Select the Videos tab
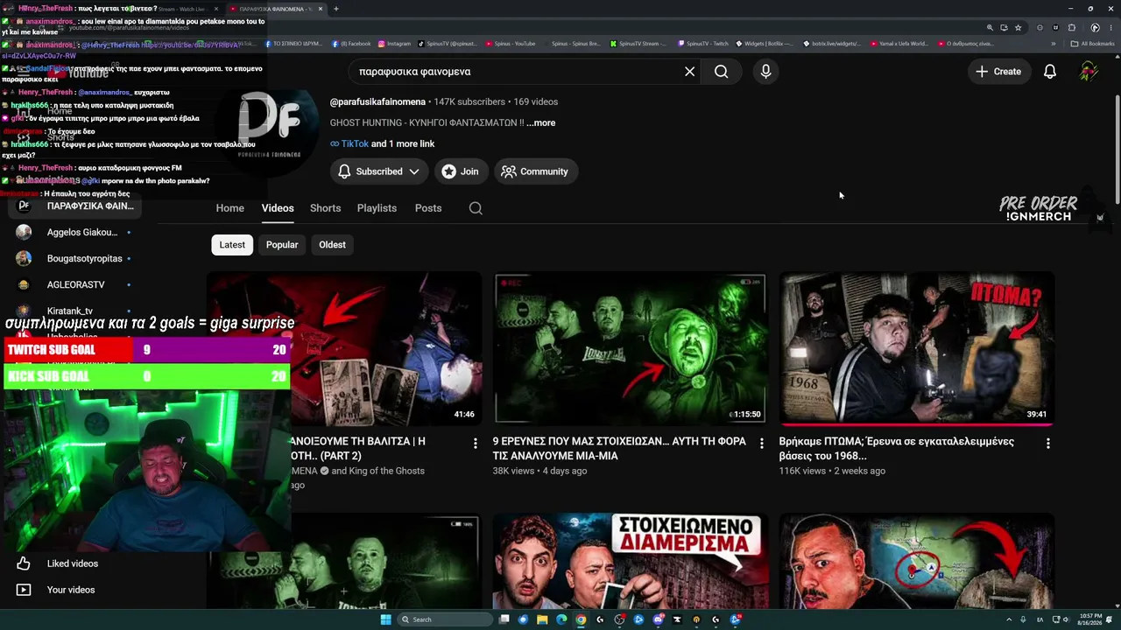1121x630 pixels. pyautogui.click(x=278, y=208)
